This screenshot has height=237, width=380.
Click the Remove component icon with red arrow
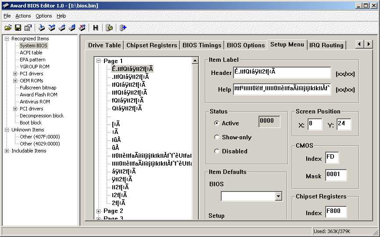[x=82, y=28]
